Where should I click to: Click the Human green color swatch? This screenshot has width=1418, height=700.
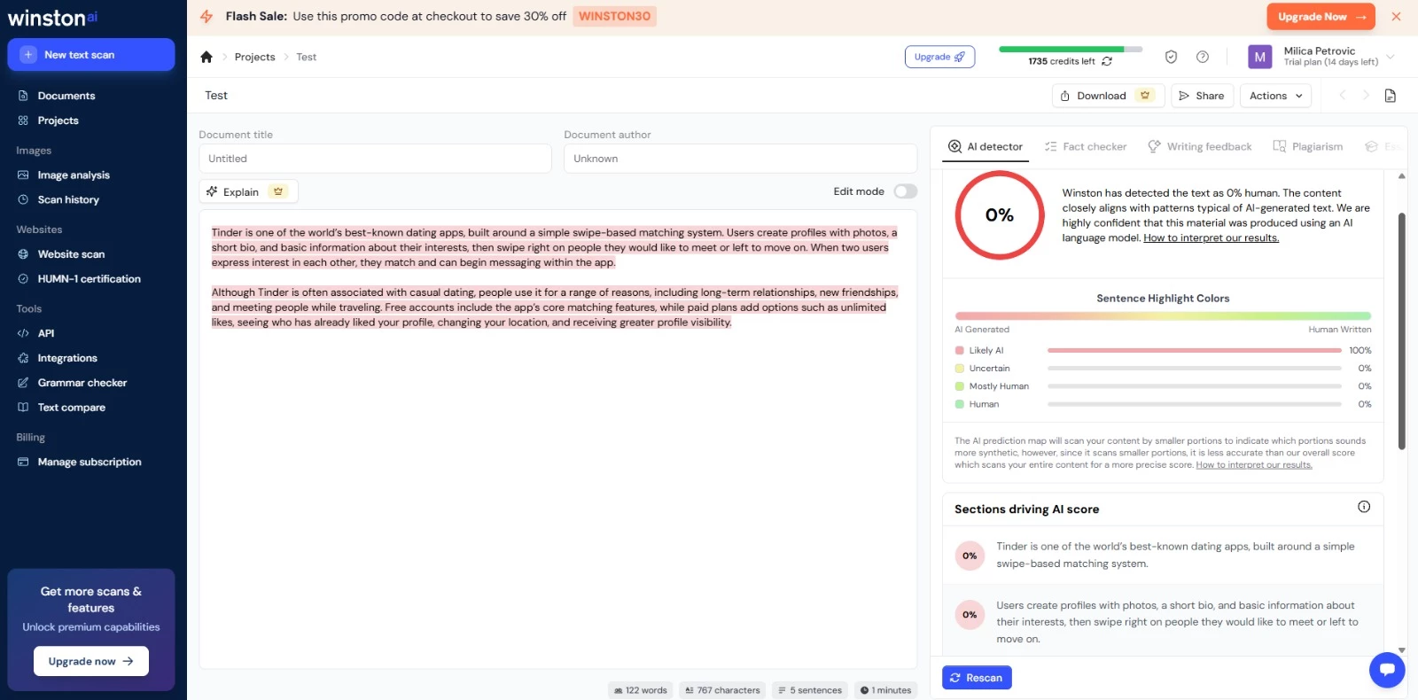959,404
